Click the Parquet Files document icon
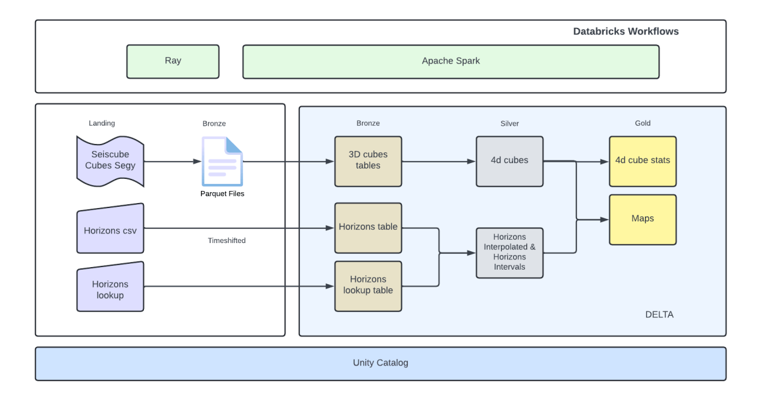 tap(222, 161)
